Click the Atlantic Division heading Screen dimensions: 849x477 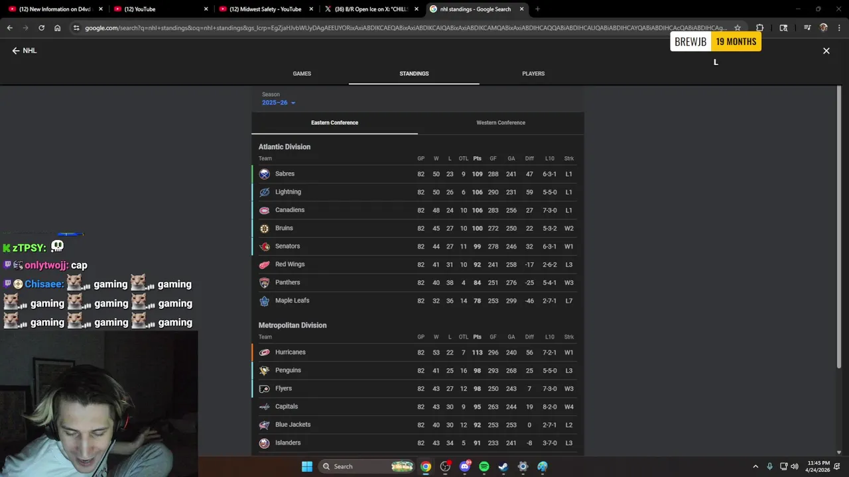coord(285,147)
